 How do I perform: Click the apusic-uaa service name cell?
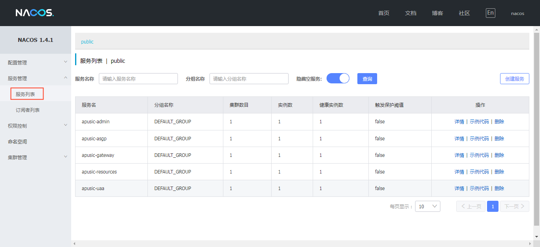tap(111, 189)
